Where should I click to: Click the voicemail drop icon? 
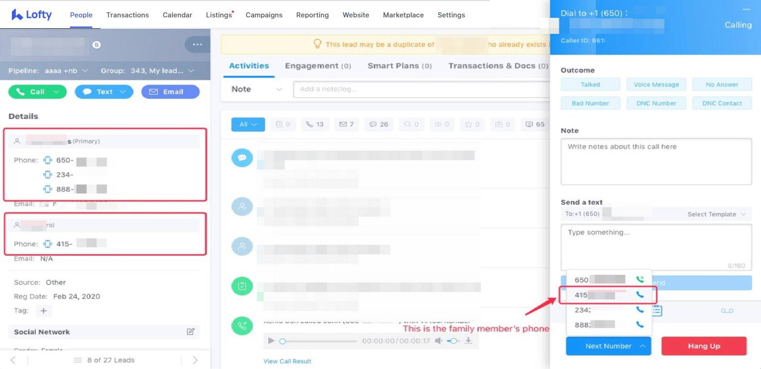[727, 311]
